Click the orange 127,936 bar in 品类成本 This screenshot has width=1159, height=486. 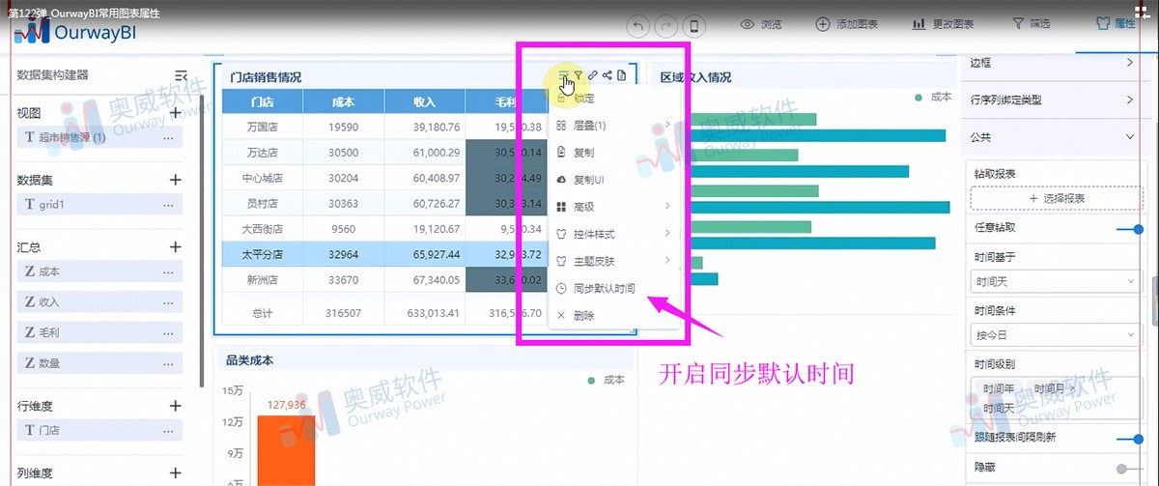coord(286,450)
